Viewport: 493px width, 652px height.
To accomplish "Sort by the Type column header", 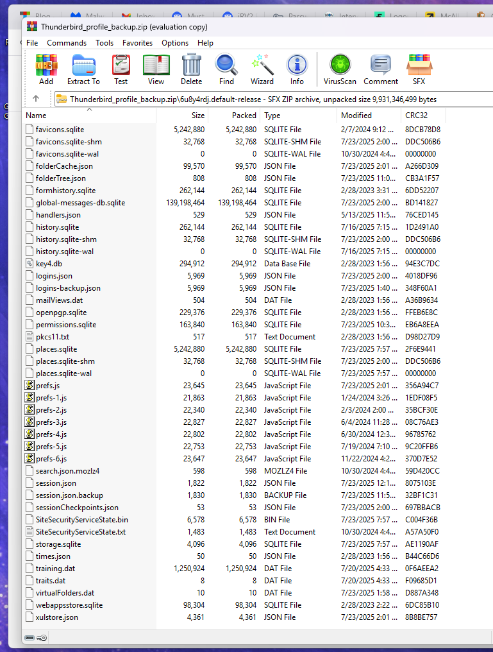I will coord(299,116).
